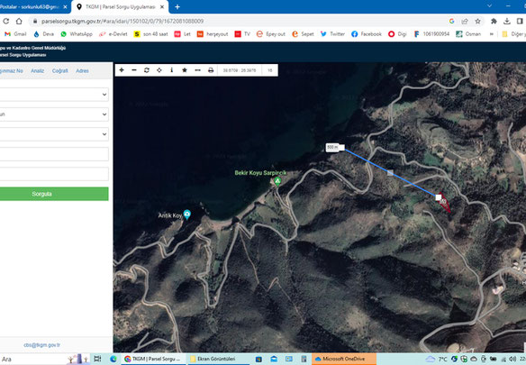
Task: Click the 500 m measurement label
Action: [332, 148]
